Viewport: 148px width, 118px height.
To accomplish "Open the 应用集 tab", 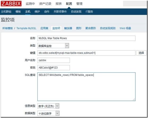I will click(44, 28).
